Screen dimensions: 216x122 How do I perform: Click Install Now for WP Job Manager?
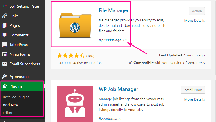(x=193, y=90)
